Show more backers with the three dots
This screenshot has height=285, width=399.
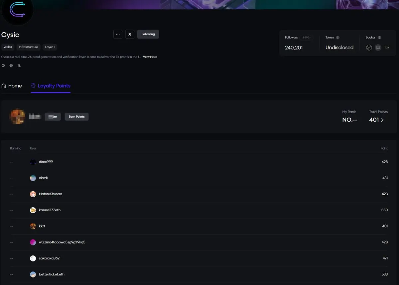(x=387, y=47)
